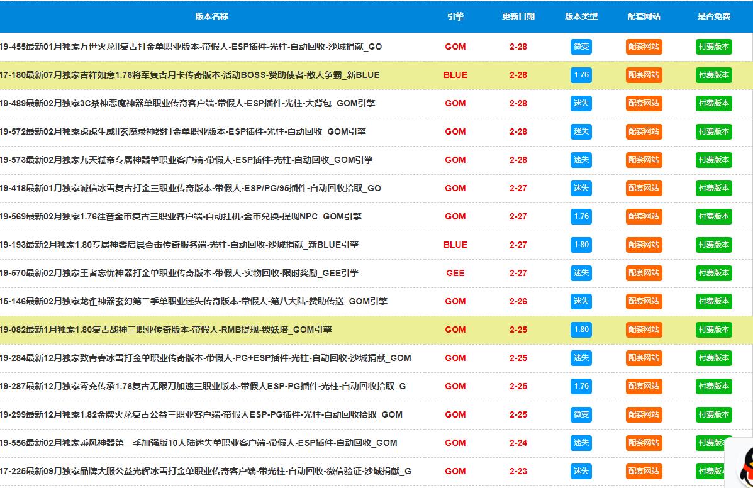
Task: Click the 1.76 tag in the 17-180 row
Action: (581, 75)
